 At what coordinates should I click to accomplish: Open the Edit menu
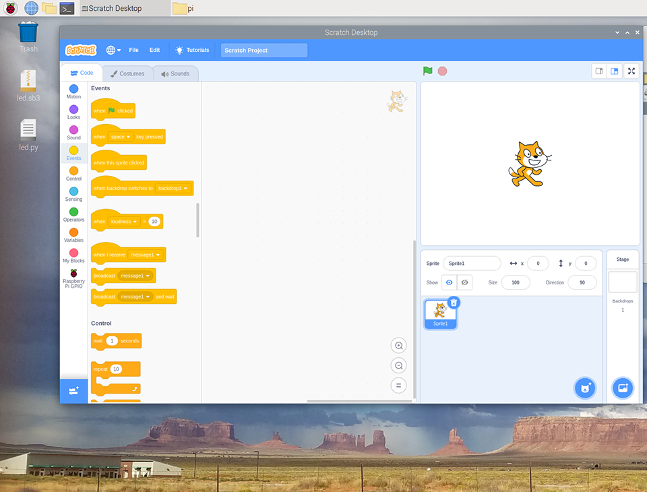coord(155,50)
